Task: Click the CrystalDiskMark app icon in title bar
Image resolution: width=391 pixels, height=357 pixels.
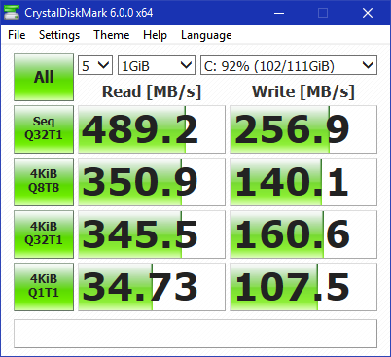Action: (12, 13)
